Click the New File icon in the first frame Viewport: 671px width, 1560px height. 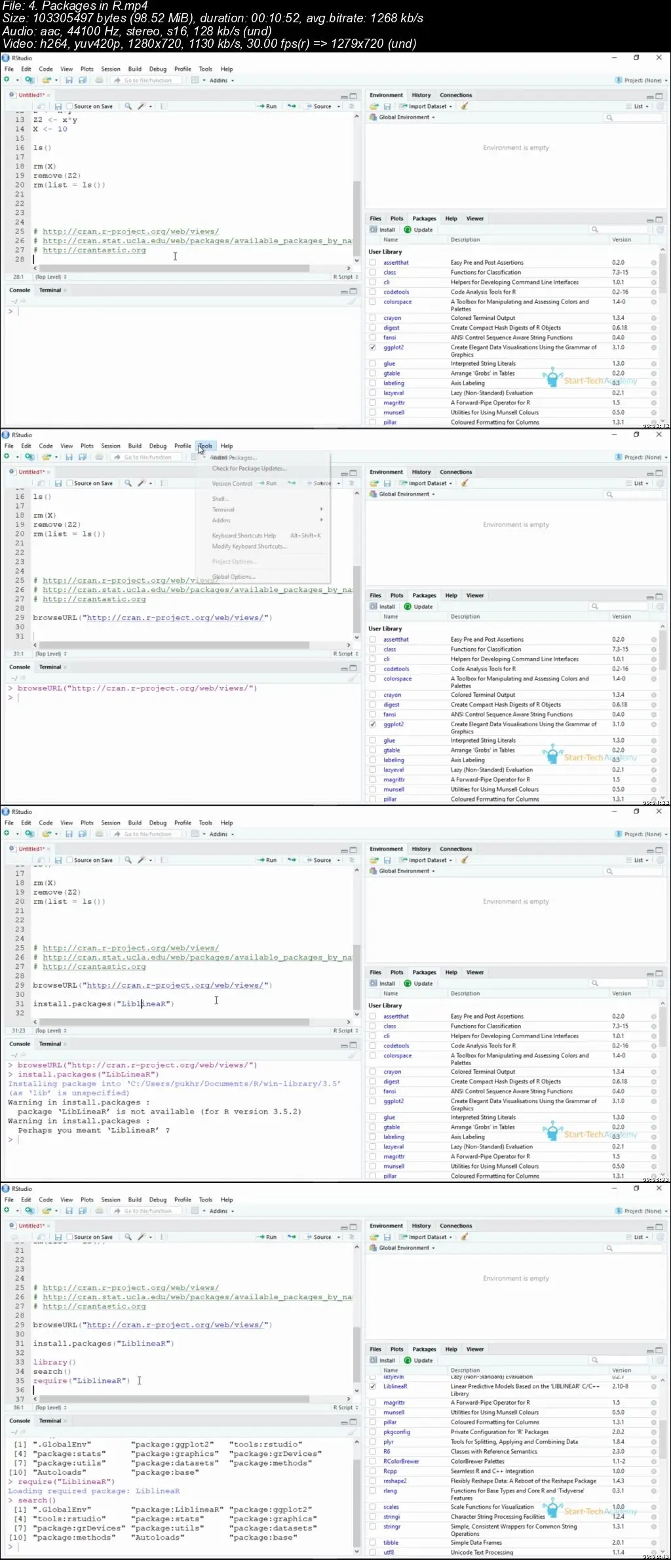[7, 80]
